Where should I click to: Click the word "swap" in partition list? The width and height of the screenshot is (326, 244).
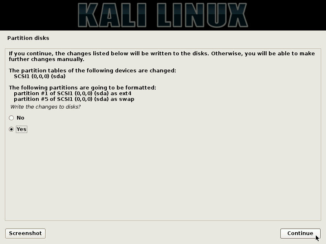click(x=127, y=99)
